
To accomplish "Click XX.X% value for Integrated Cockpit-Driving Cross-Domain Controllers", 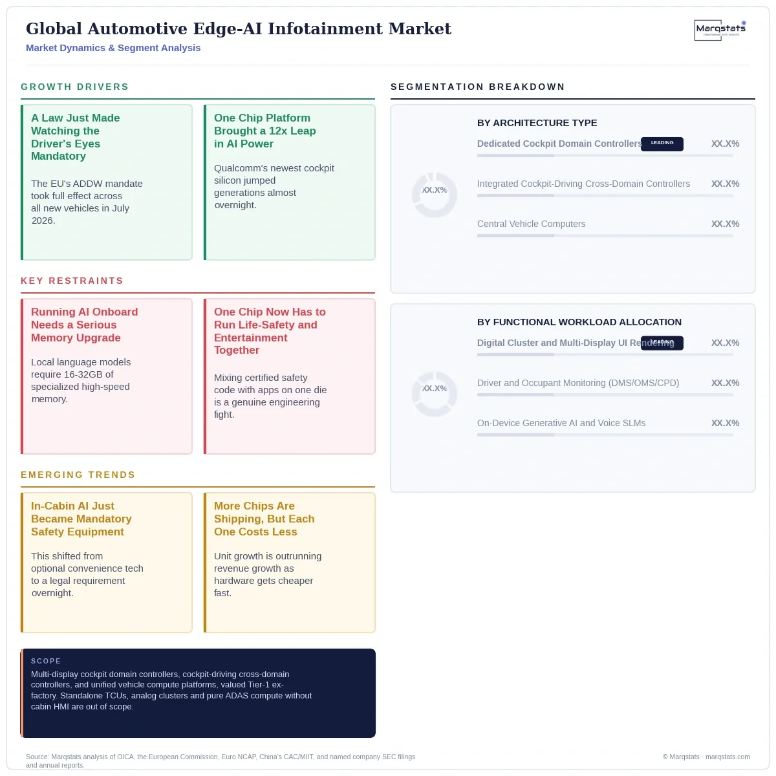I will 726,184.
